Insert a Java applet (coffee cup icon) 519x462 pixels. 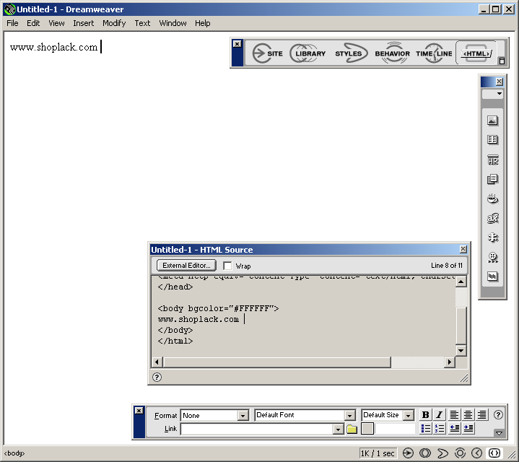coord(492,199)
